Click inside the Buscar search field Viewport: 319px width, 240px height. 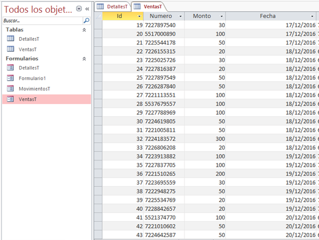point(41,20)
